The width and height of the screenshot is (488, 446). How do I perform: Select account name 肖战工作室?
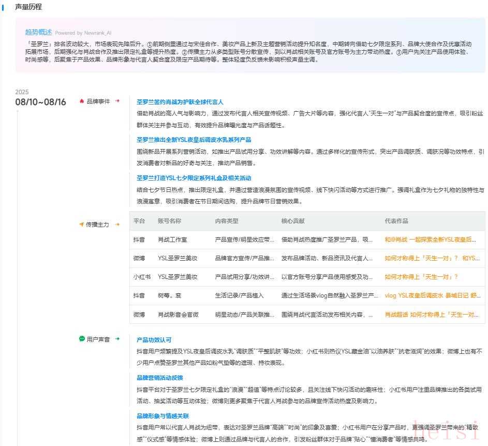[x=172, y=240]
